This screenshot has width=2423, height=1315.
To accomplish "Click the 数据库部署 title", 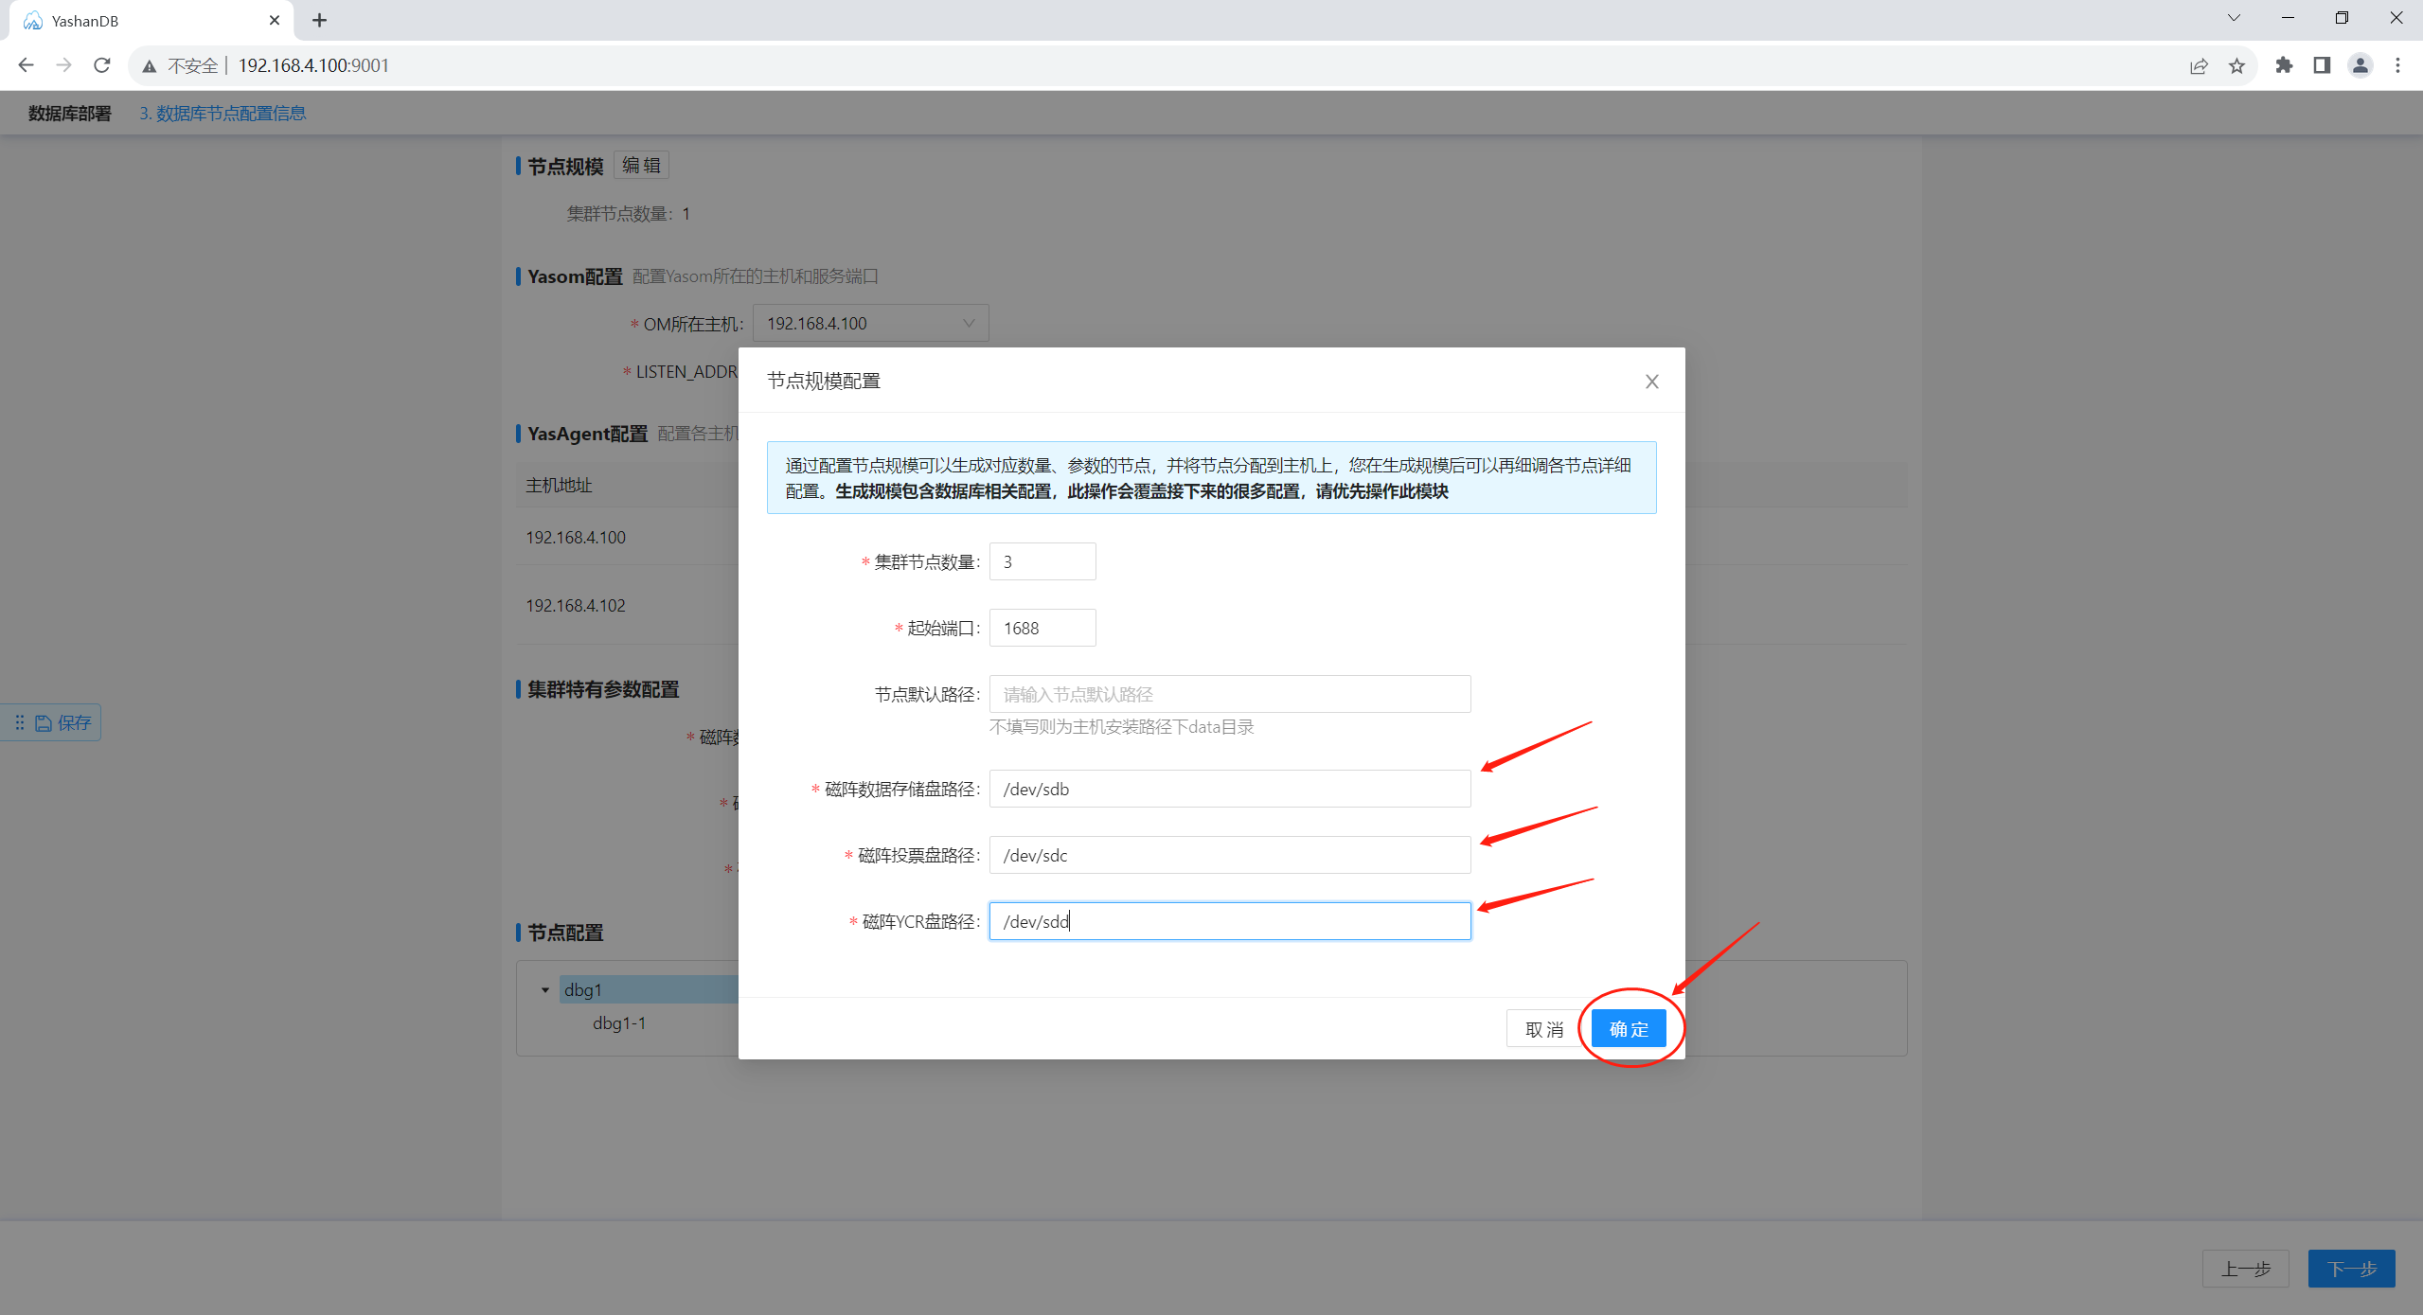I will pos(69,113).
